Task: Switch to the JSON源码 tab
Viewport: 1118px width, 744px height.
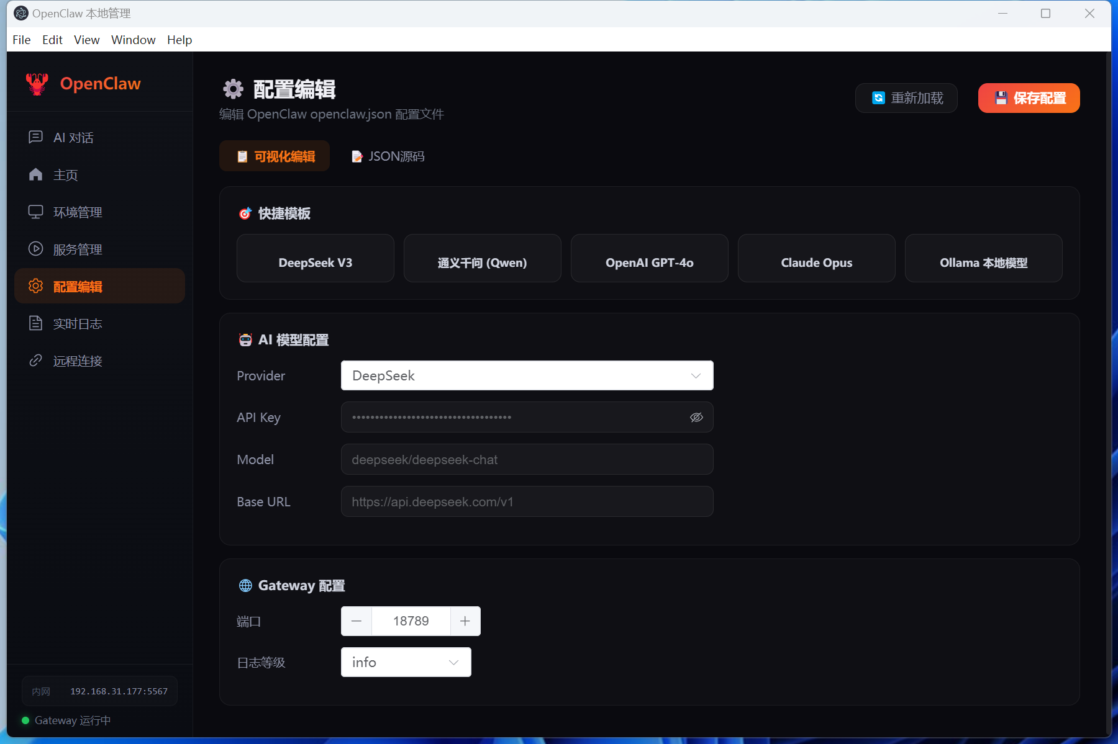Action: coord(388,156)
